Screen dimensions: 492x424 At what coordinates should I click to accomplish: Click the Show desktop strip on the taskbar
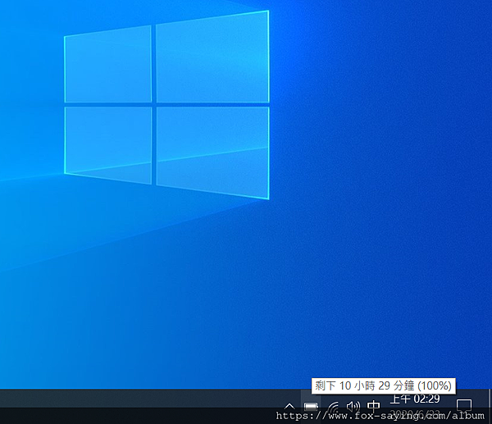[490, 407]
